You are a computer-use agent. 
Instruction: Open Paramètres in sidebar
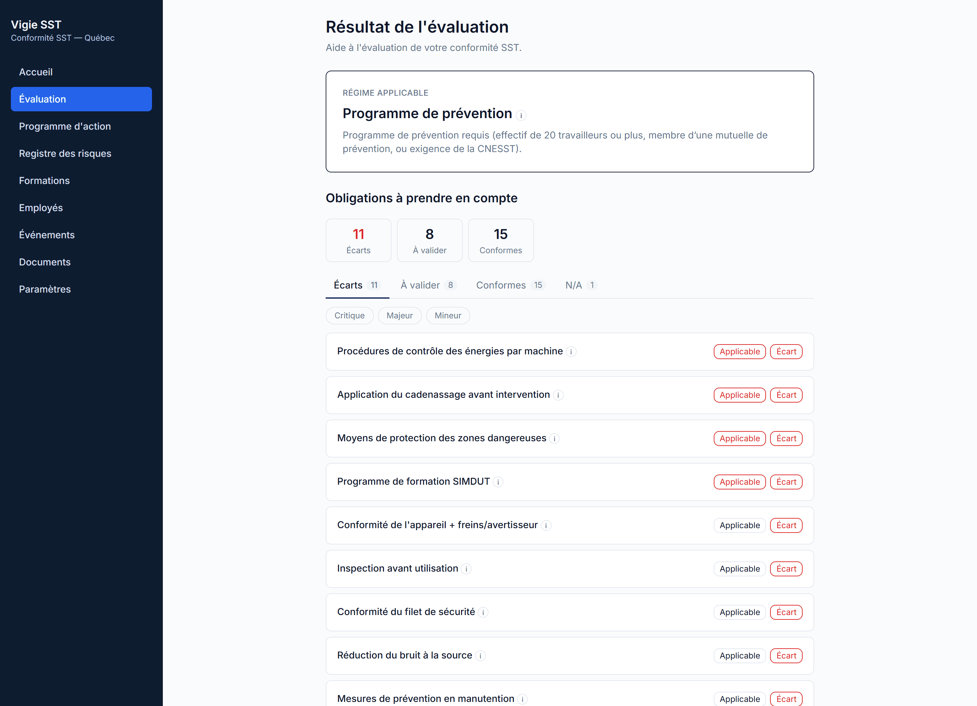pyautogui.click(x=81, y=289)
